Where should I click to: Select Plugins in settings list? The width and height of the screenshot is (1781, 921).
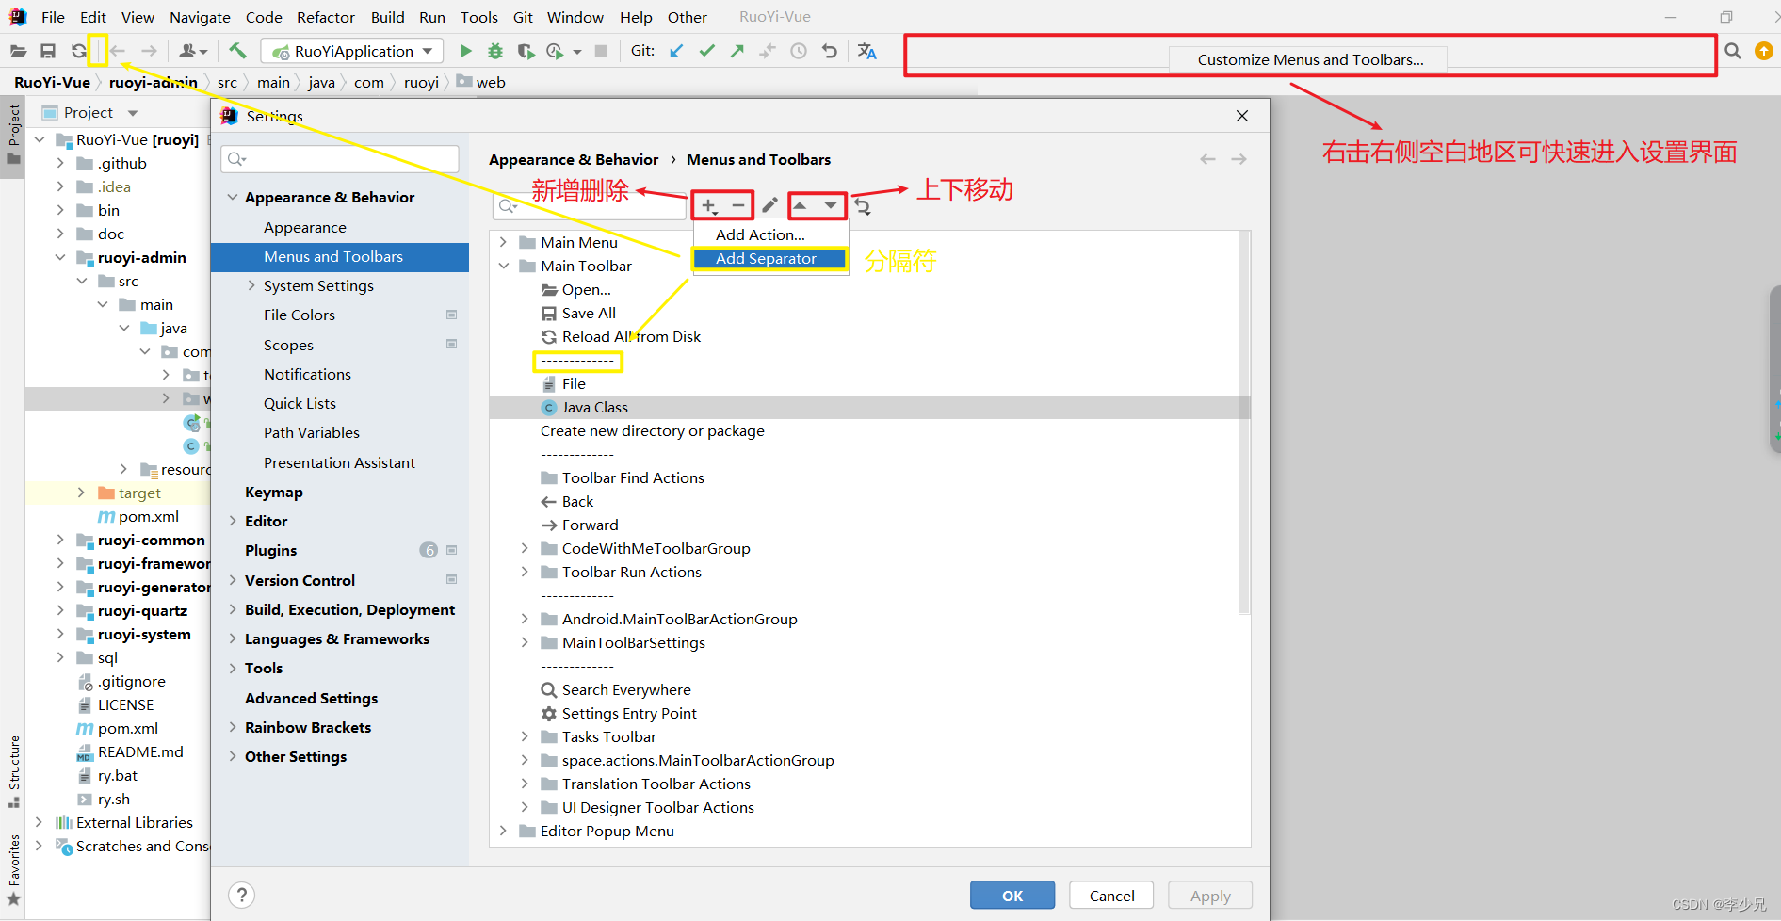pyautogui.click(x=340, y=550)
